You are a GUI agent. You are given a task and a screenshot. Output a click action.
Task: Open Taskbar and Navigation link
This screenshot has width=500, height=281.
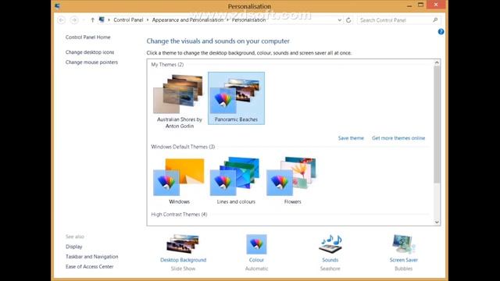pos(92,257)
